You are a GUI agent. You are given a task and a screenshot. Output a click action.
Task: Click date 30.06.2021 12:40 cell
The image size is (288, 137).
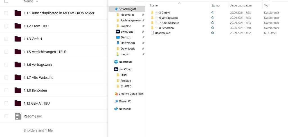coord(240,28)
